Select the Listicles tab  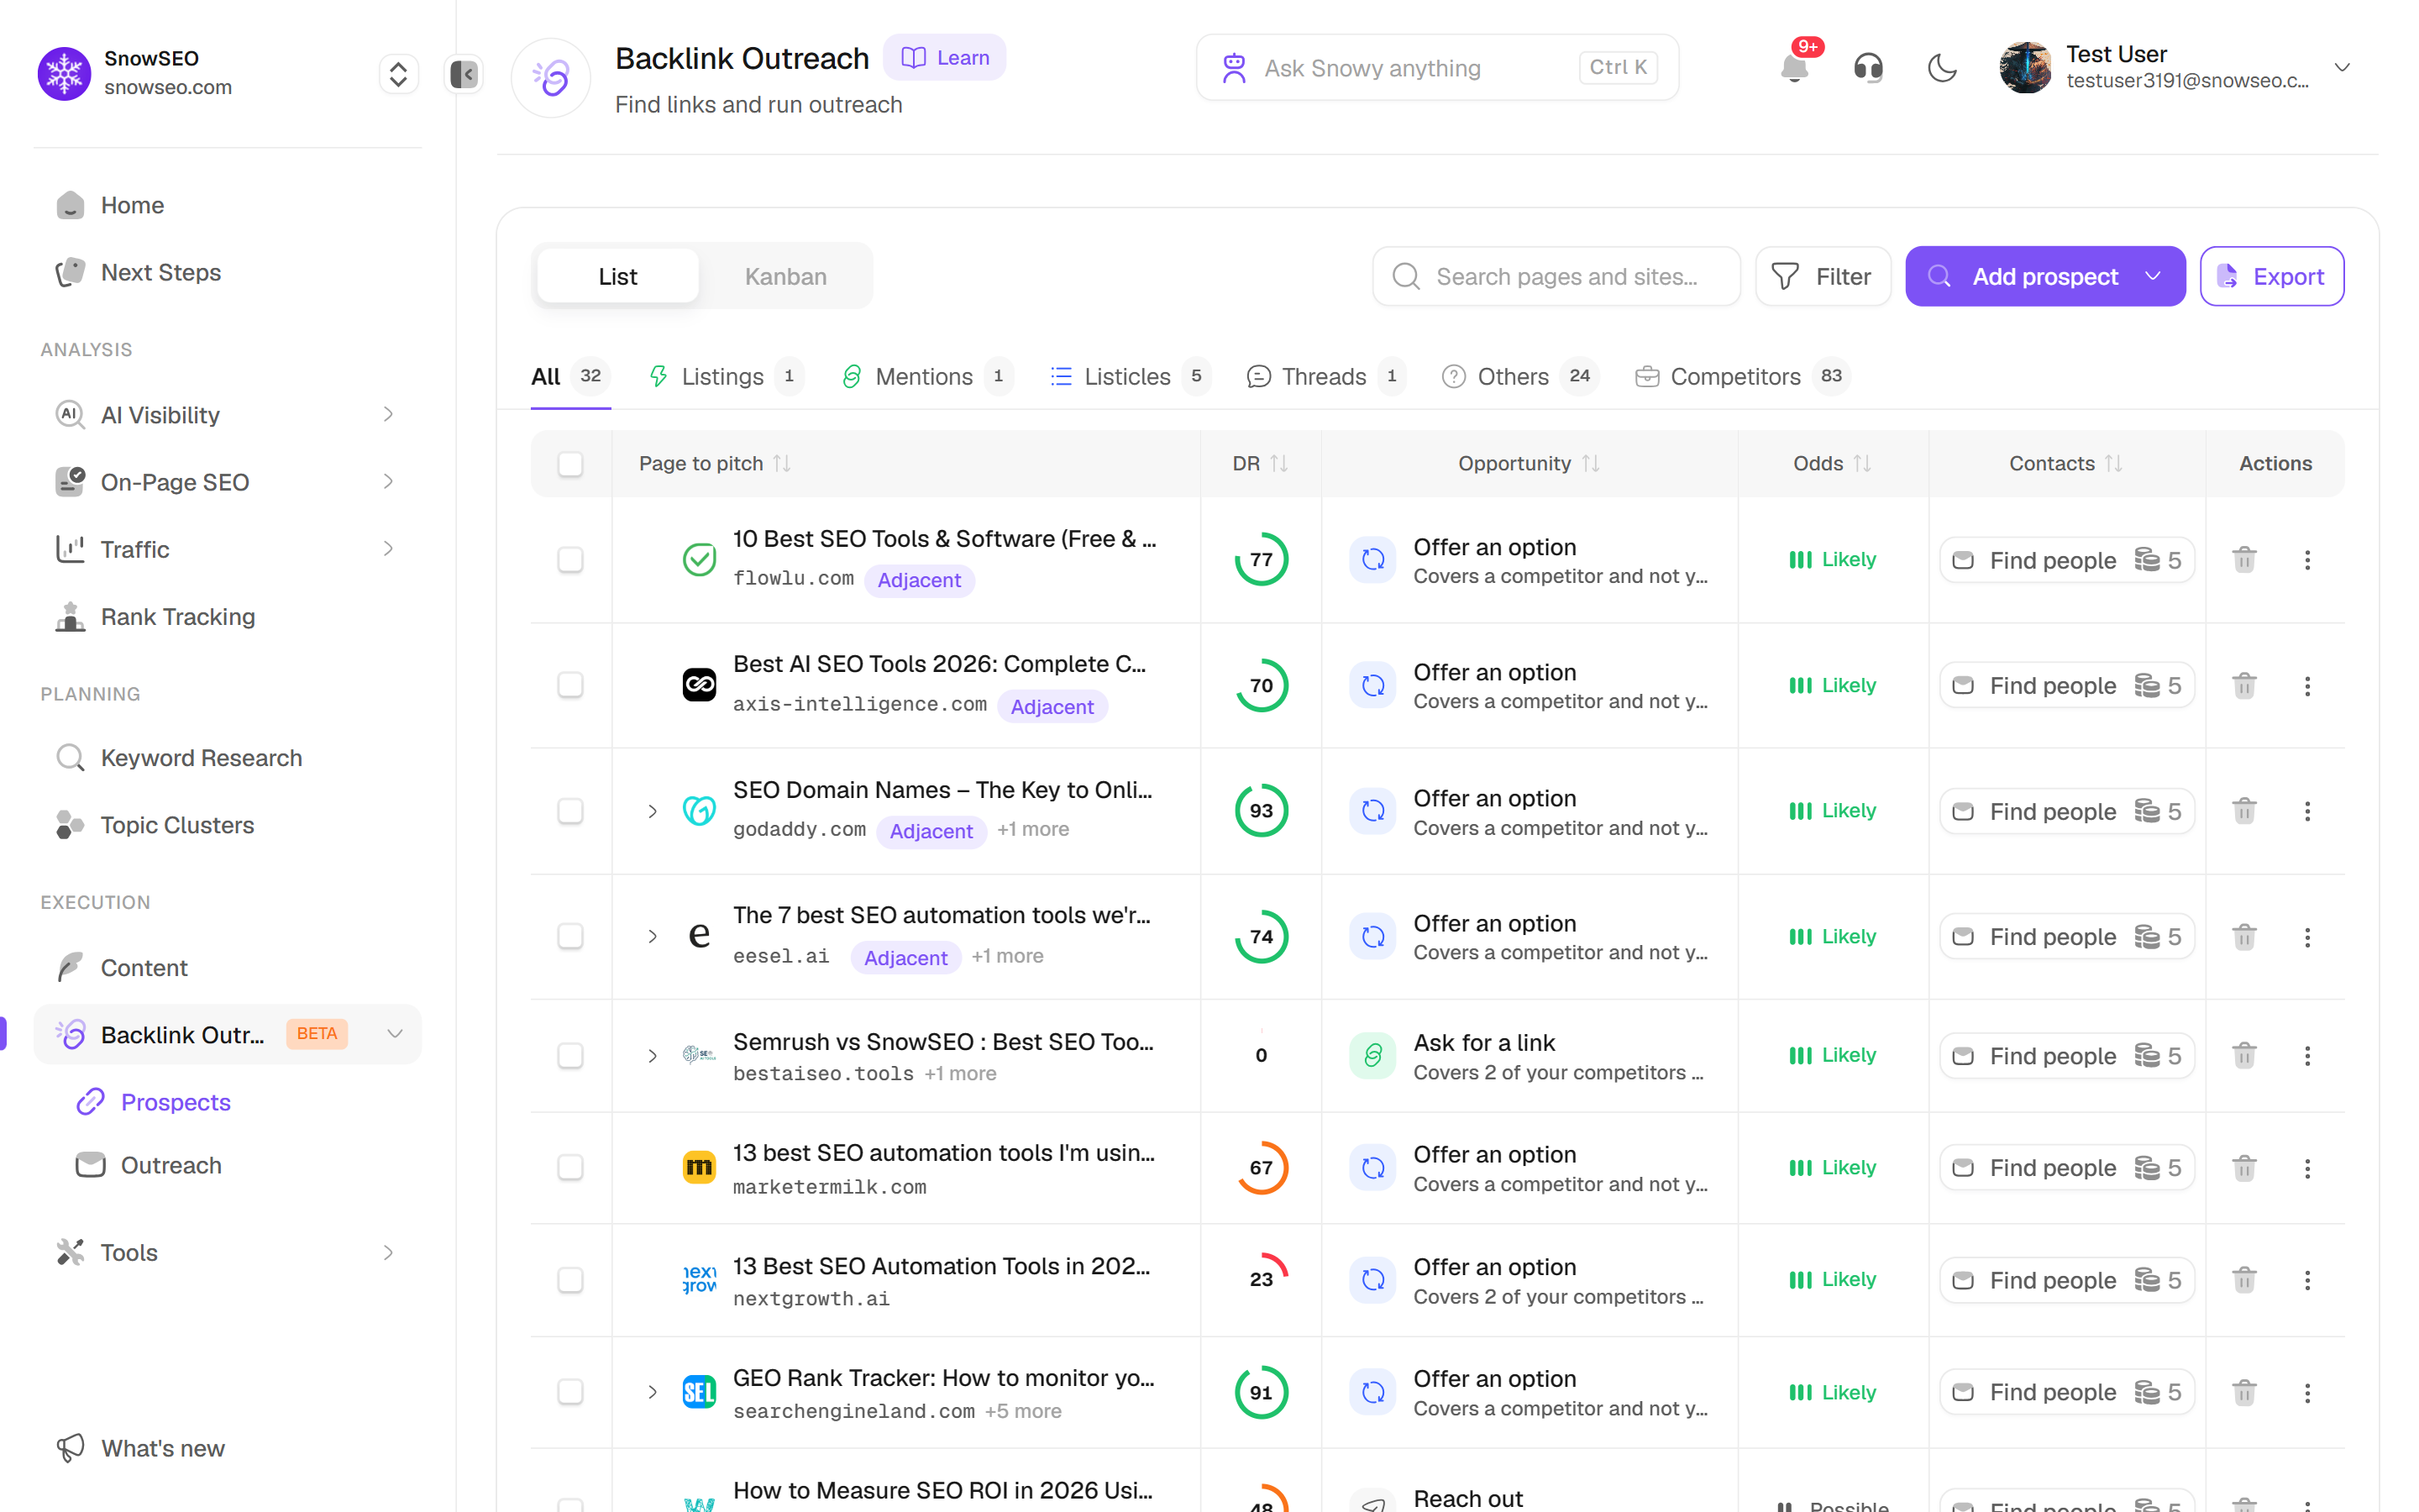[1130, 376]
